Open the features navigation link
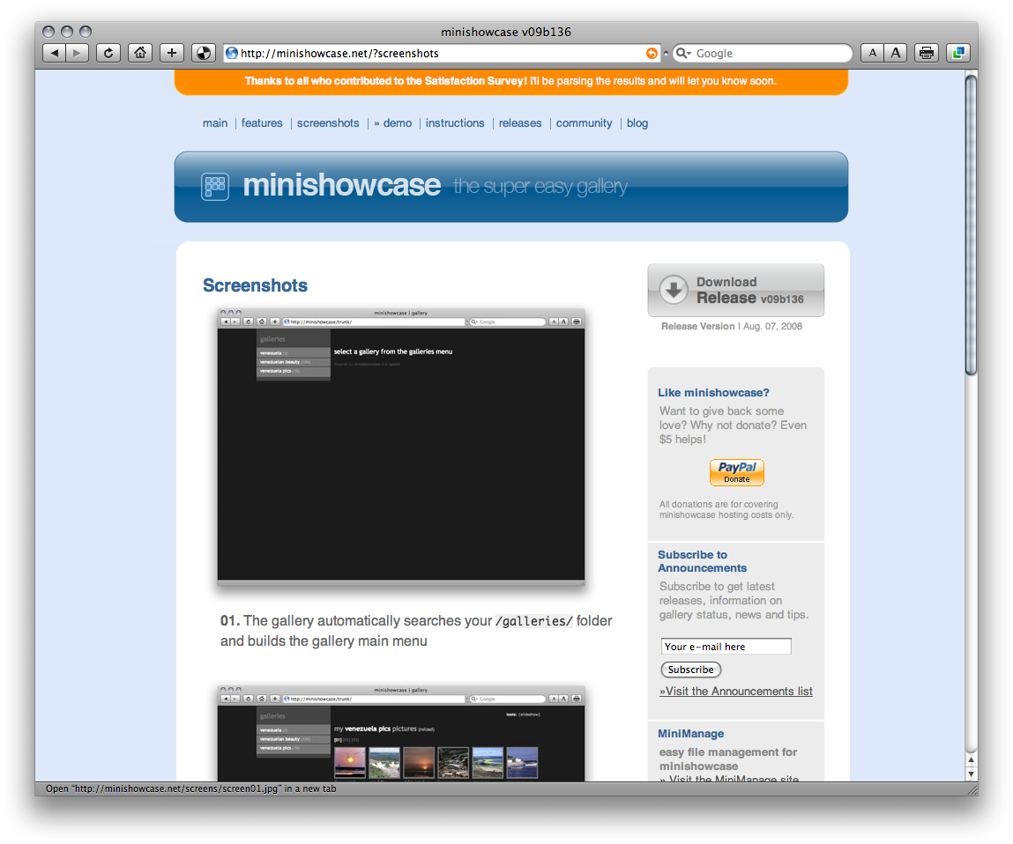 tap(262, 122)
